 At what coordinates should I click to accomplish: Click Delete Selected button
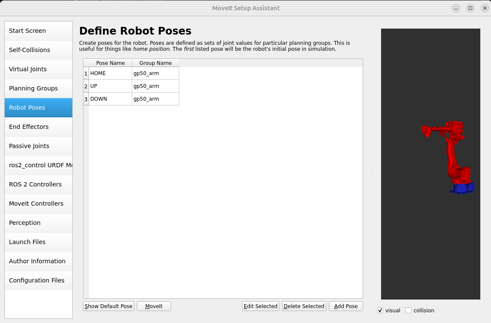tap(304, 306)
